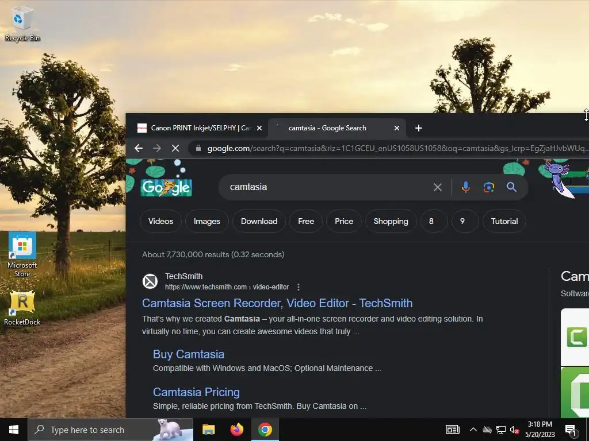Open File Explorer from the taskbar
589x441 pixels.
click(208, 430)
